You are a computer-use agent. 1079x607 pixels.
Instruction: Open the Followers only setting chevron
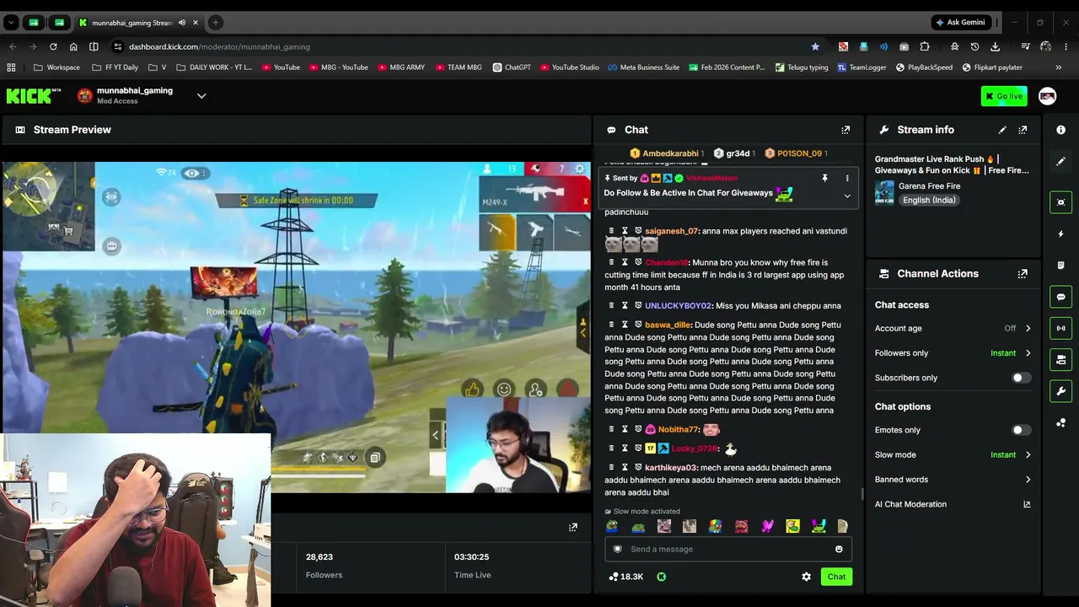point(1028,353)
